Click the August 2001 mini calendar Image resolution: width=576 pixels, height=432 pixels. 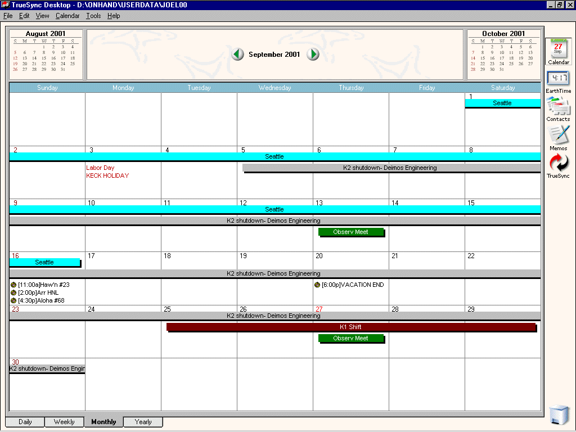click(x=46, y=55)
